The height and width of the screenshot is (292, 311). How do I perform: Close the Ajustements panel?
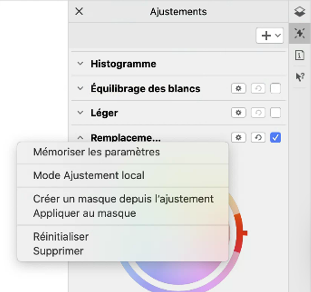(79, 12)
